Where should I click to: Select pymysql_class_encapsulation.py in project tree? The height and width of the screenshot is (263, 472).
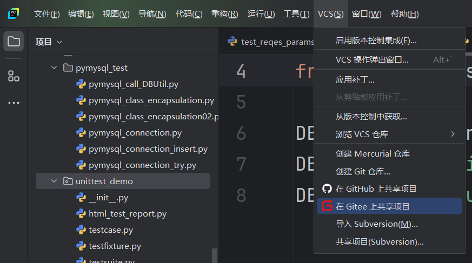pyautogui.click(x=151, y=100)
